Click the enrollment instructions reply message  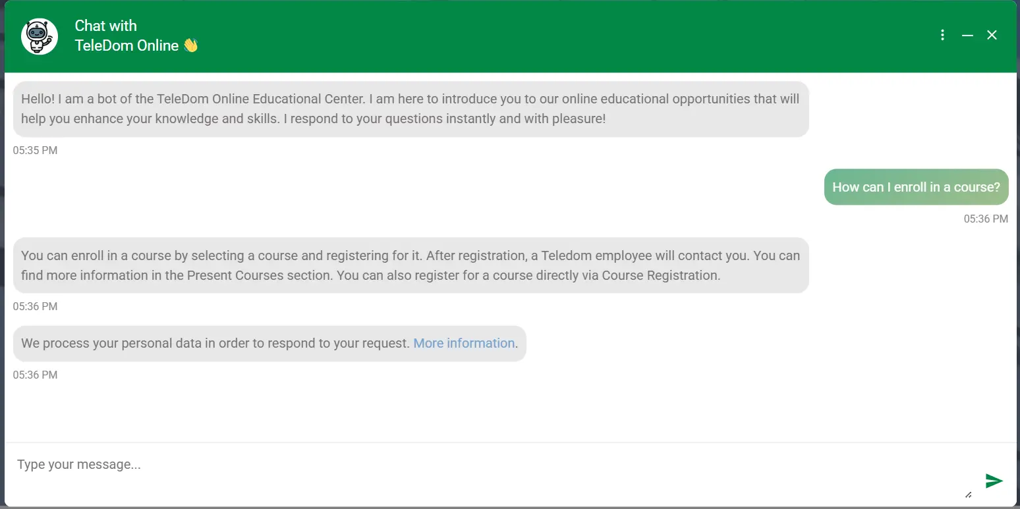click(411, 265)
